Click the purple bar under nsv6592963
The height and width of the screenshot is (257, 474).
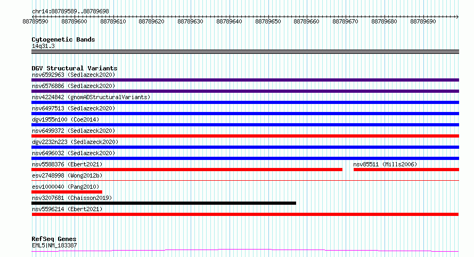[245, 80]
